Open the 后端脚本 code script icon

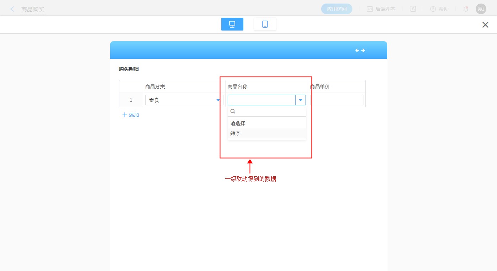coord(370,9)
